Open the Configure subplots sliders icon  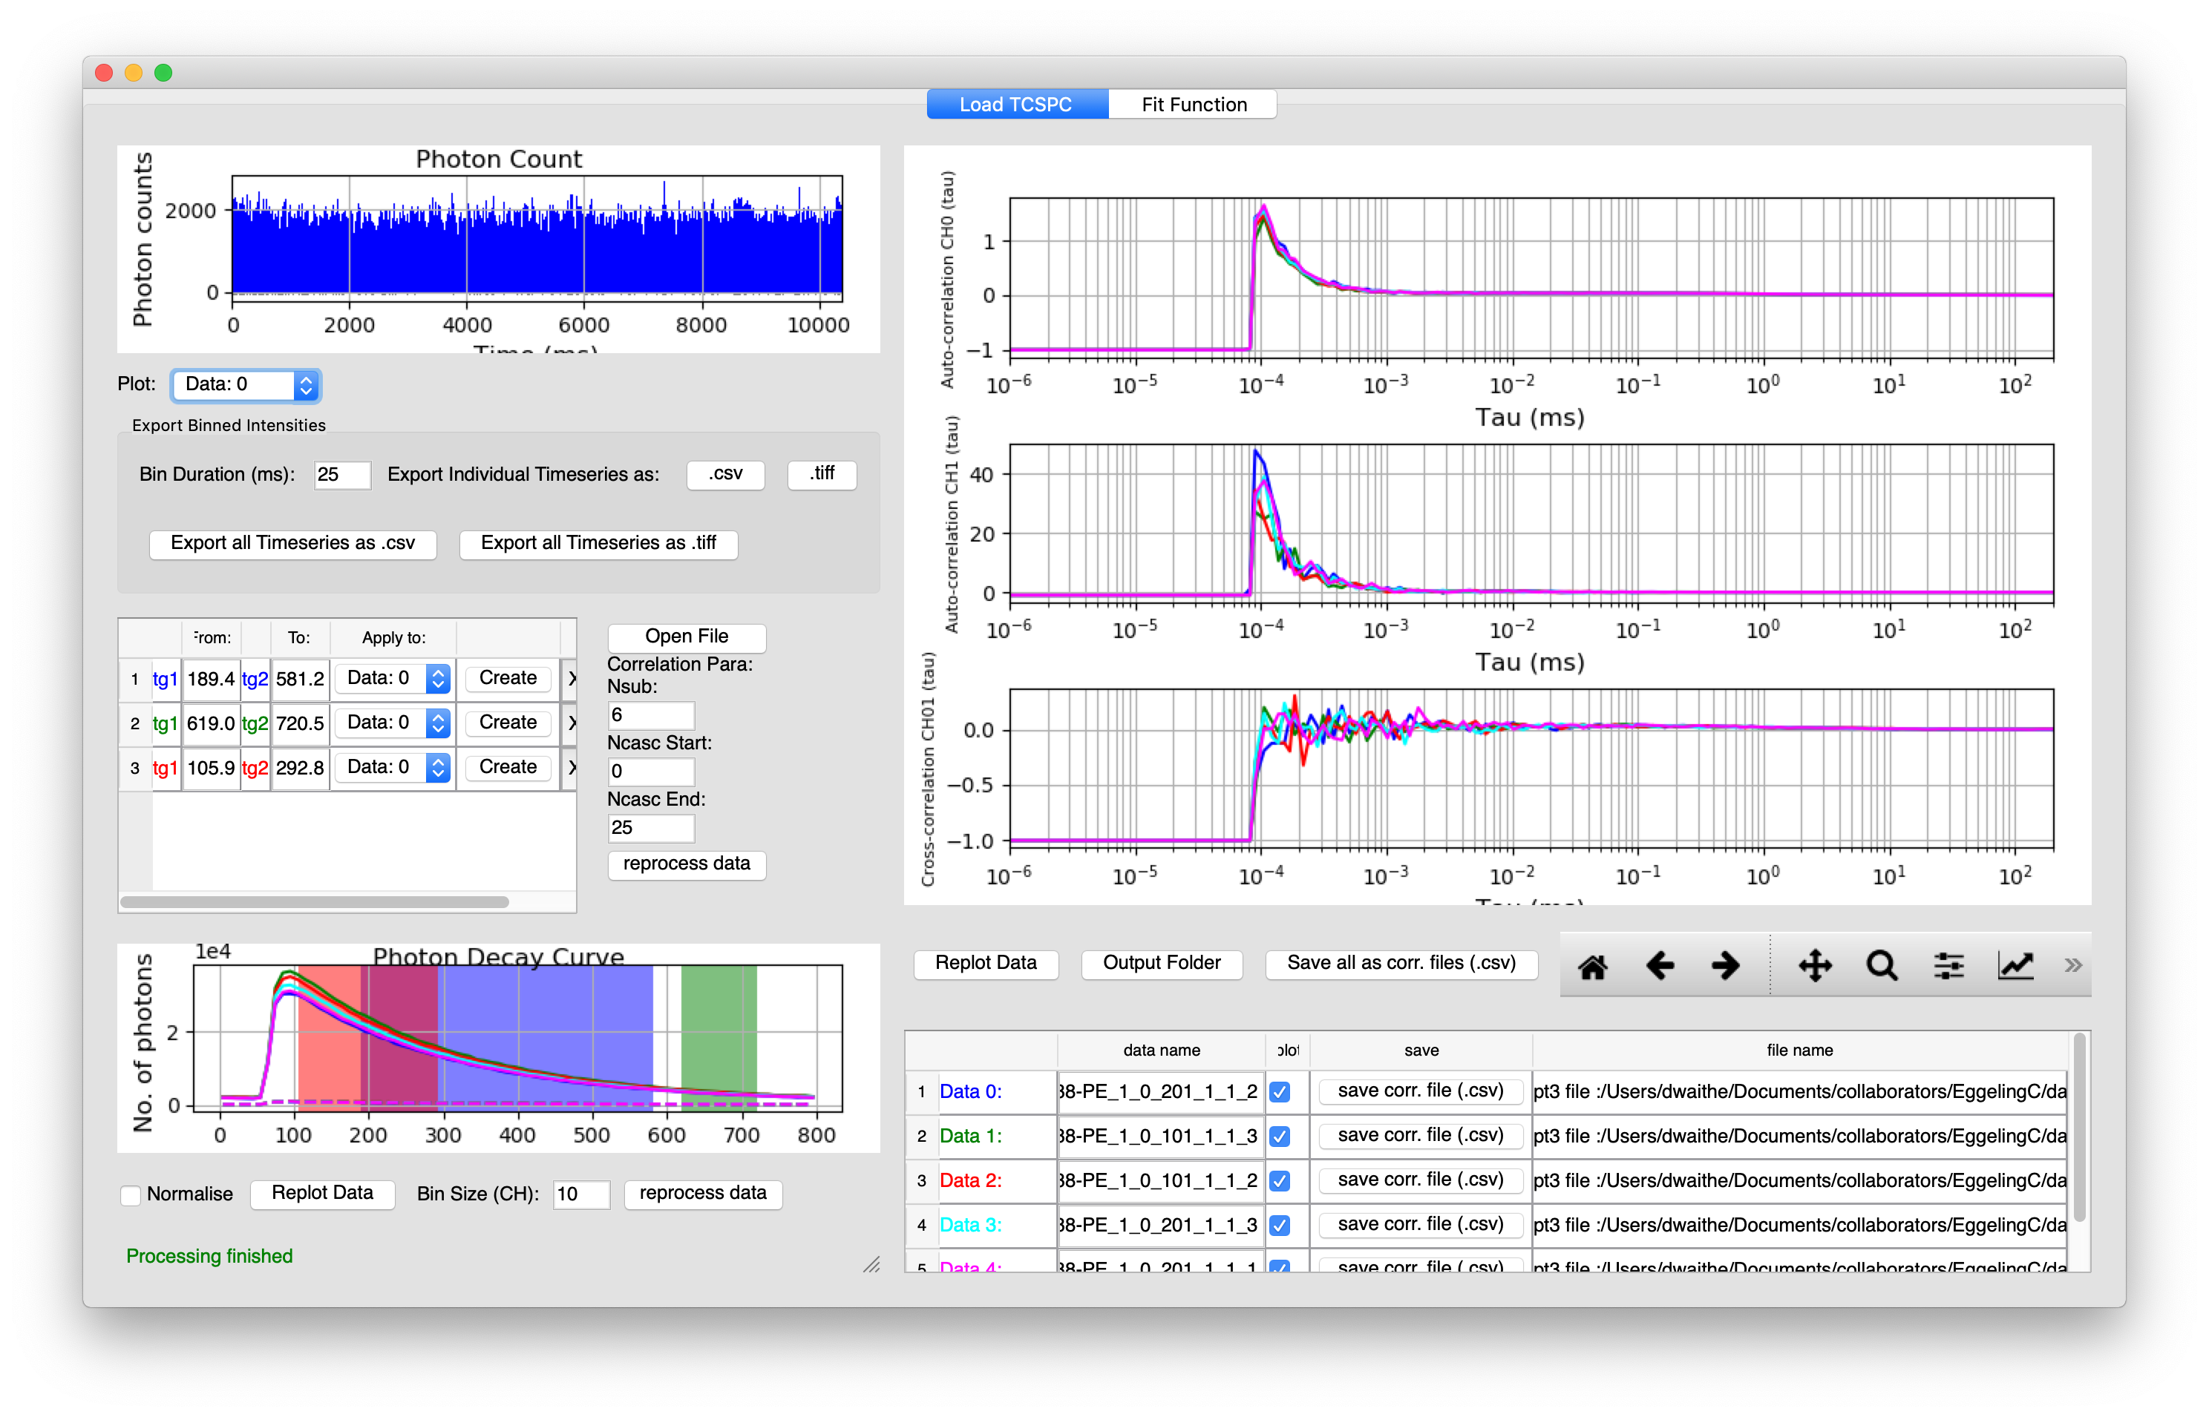click(x=1948, y=966)
